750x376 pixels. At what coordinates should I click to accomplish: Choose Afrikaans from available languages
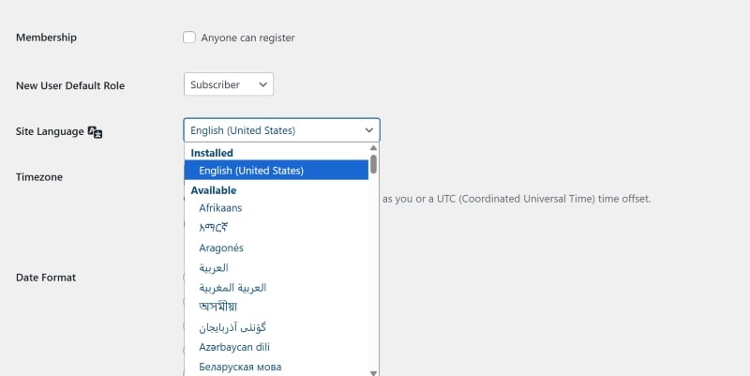(220, 208)
